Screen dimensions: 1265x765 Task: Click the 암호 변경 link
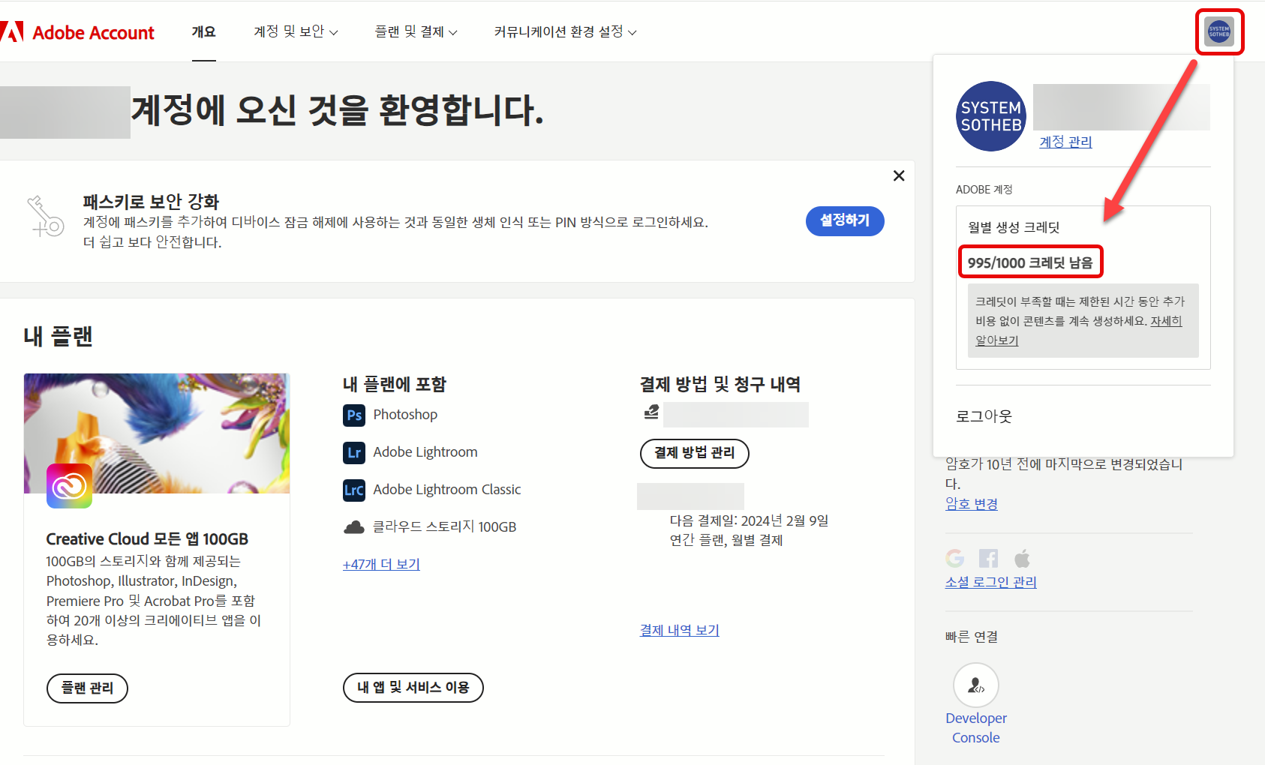click(972, 504)
